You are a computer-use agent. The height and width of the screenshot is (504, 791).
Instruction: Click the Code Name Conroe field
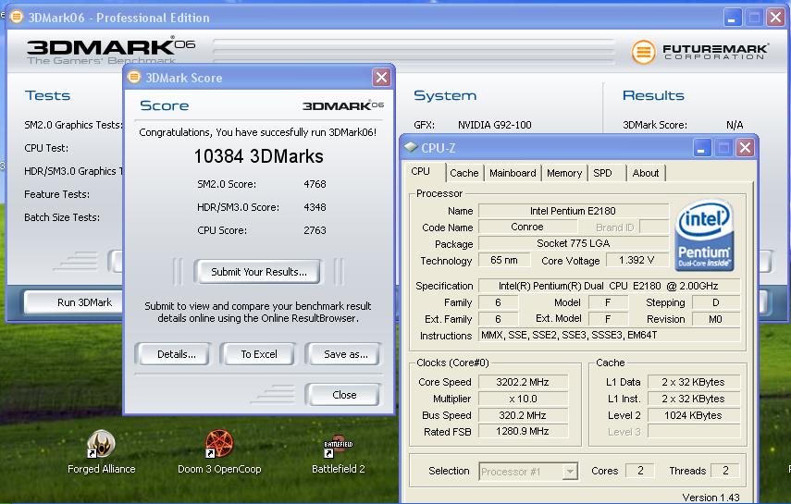pyautogui.click(x=527, y=227)
